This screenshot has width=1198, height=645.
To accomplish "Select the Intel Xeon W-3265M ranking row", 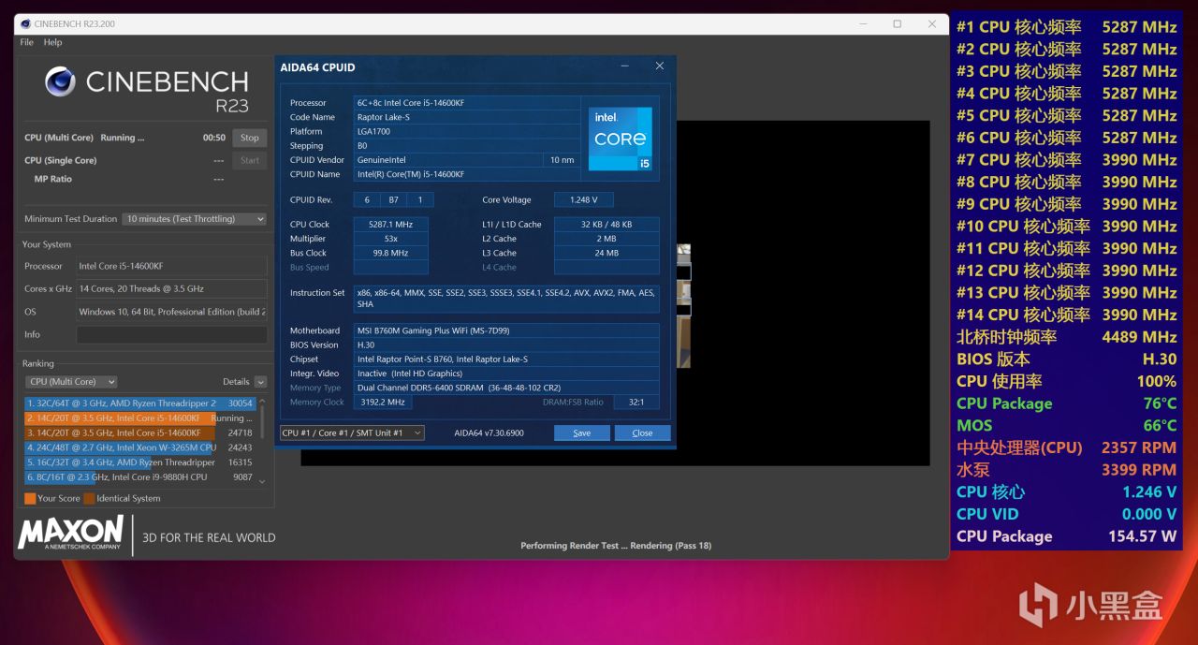I will coord(140,447).
